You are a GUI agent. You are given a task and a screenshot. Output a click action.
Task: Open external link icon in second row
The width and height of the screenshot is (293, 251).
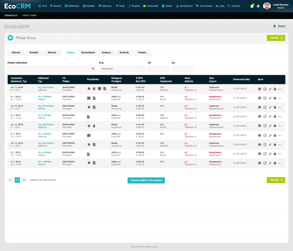point(265,98)
